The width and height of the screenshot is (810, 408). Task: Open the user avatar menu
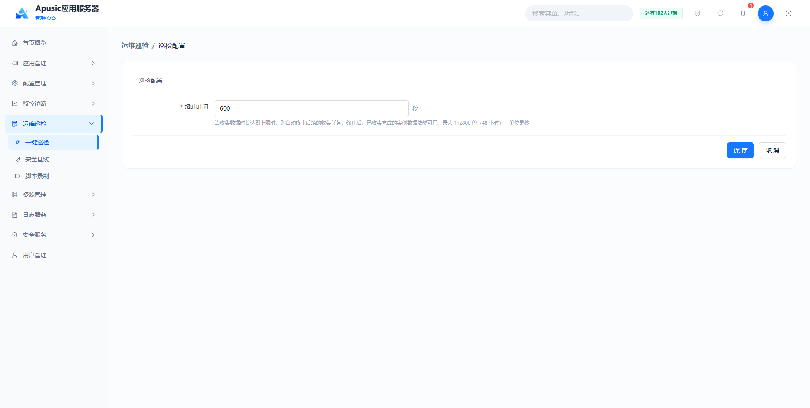pyautogui.click(x=766, y=13)
